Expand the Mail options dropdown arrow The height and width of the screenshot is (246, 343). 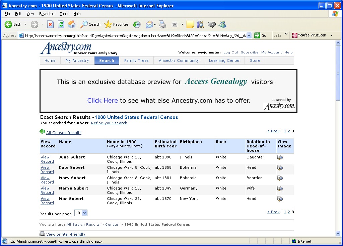155,24
